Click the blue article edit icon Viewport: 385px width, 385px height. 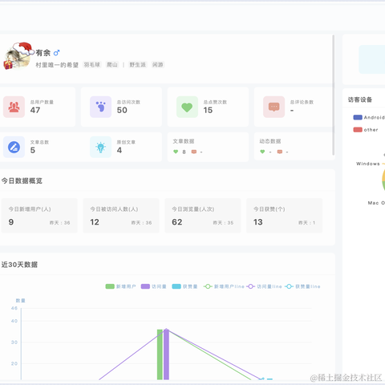(x=14, y=147)
